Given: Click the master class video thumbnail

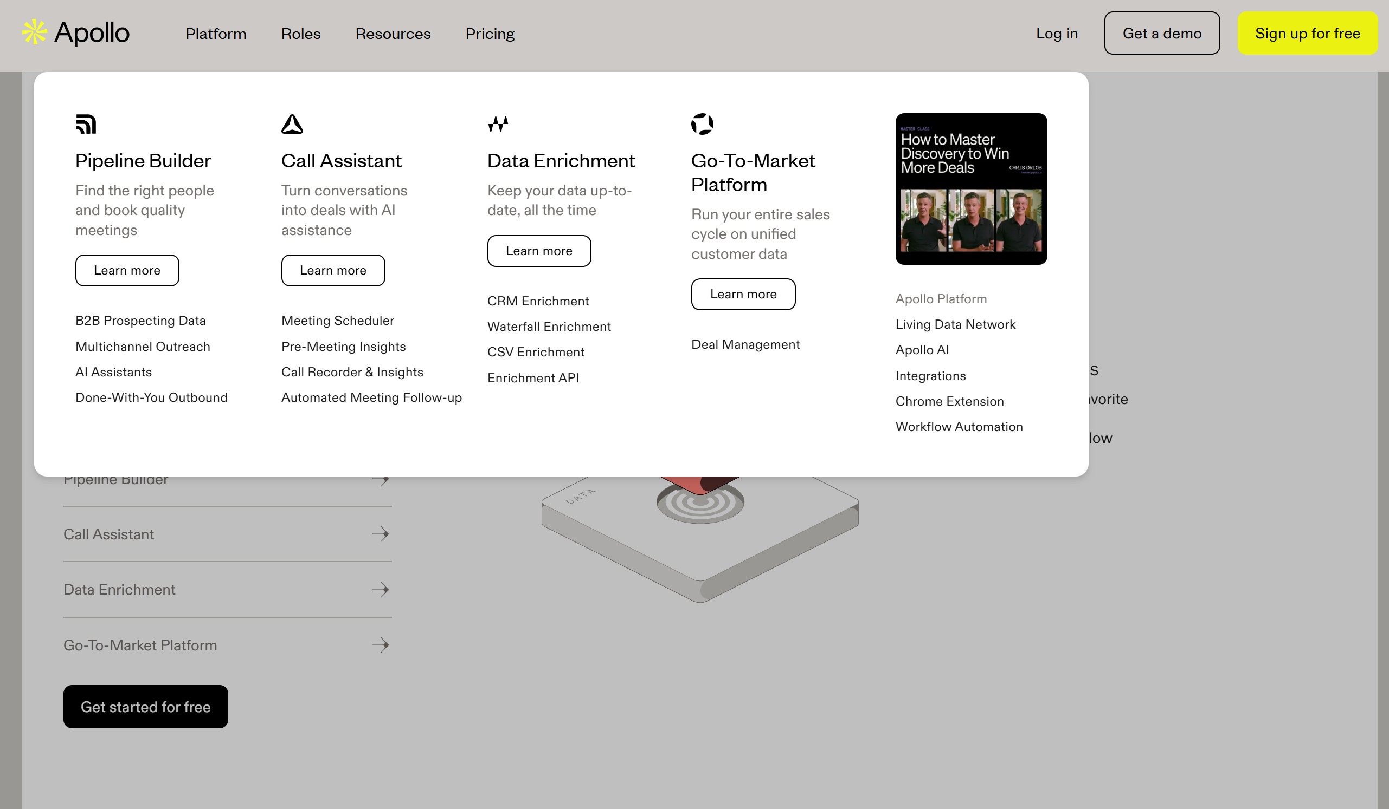Looking at the screenshot, I should [971, 189].
